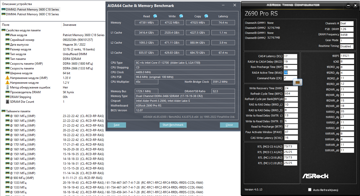Edit the tRDWR_dd field

click(347, 106)
